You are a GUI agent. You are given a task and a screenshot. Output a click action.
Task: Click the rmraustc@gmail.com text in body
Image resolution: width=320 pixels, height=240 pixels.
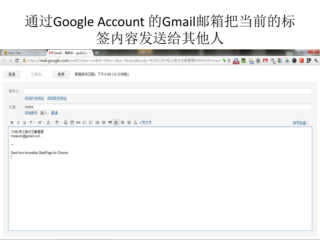26,136
